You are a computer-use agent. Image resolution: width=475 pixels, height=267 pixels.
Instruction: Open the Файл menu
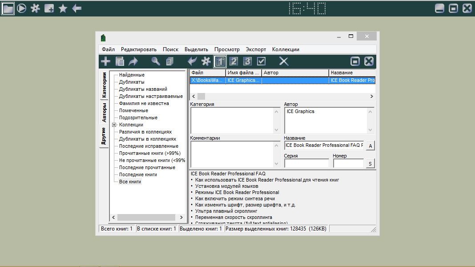pyautogui.click(x=108, y=49)
